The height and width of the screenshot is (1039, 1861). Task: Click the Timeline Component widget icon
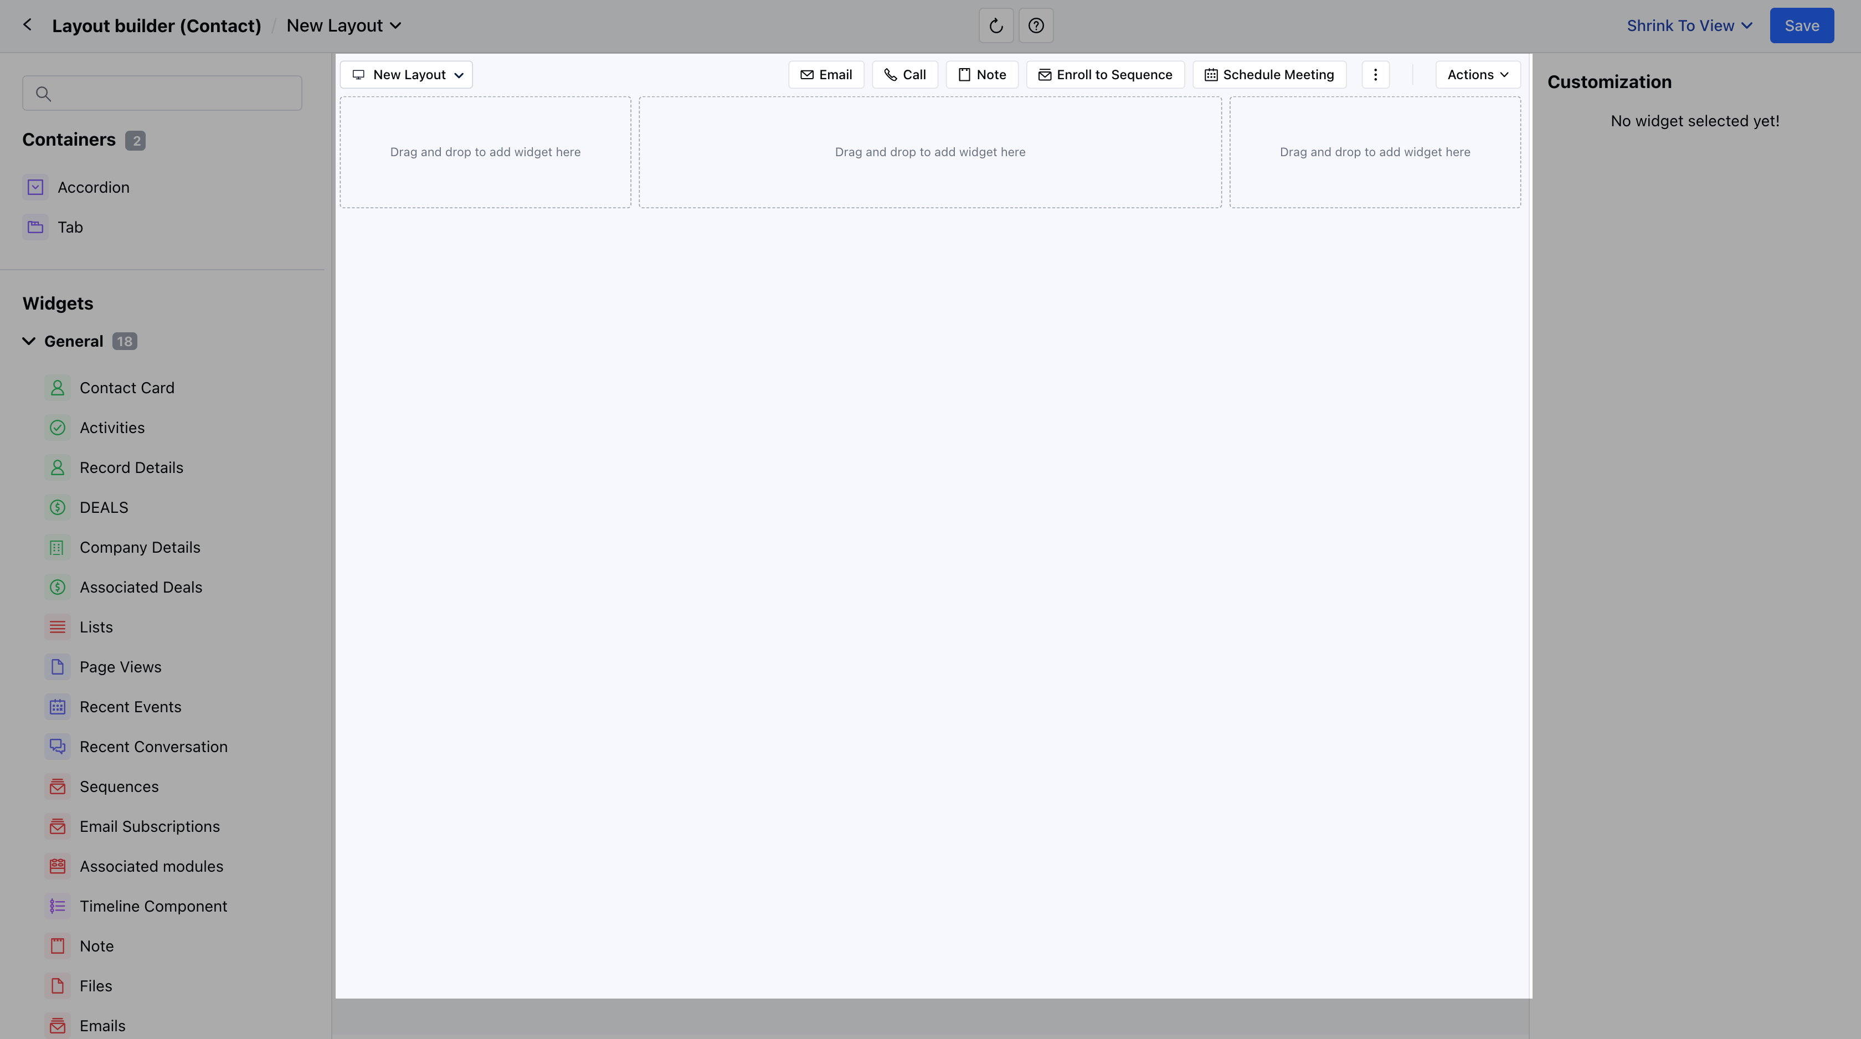[x=58, y=906]
